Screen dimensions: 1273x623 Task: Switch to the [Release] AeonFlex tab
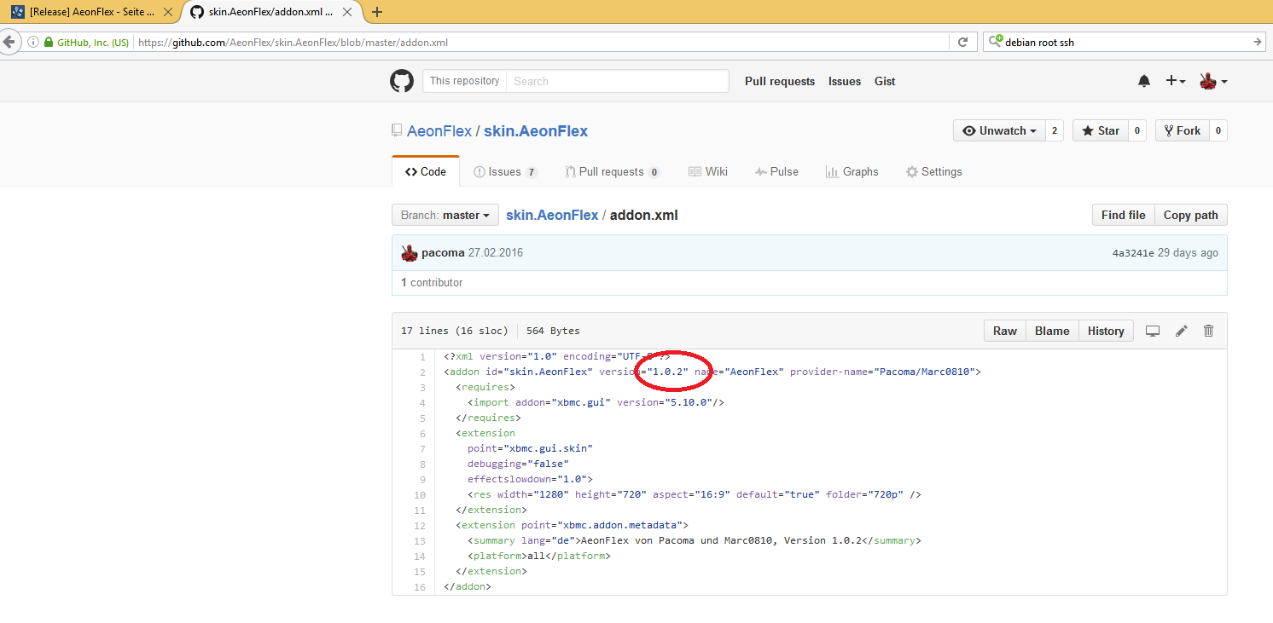90,12
